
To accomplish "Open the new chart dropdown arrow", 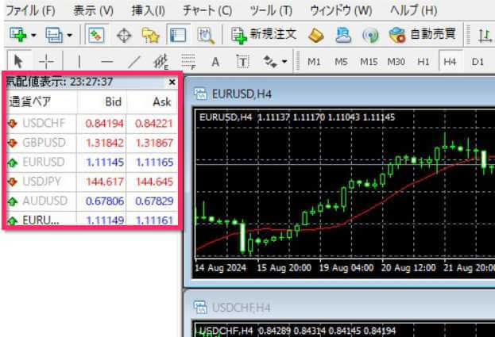I will [x=33, y=35].
